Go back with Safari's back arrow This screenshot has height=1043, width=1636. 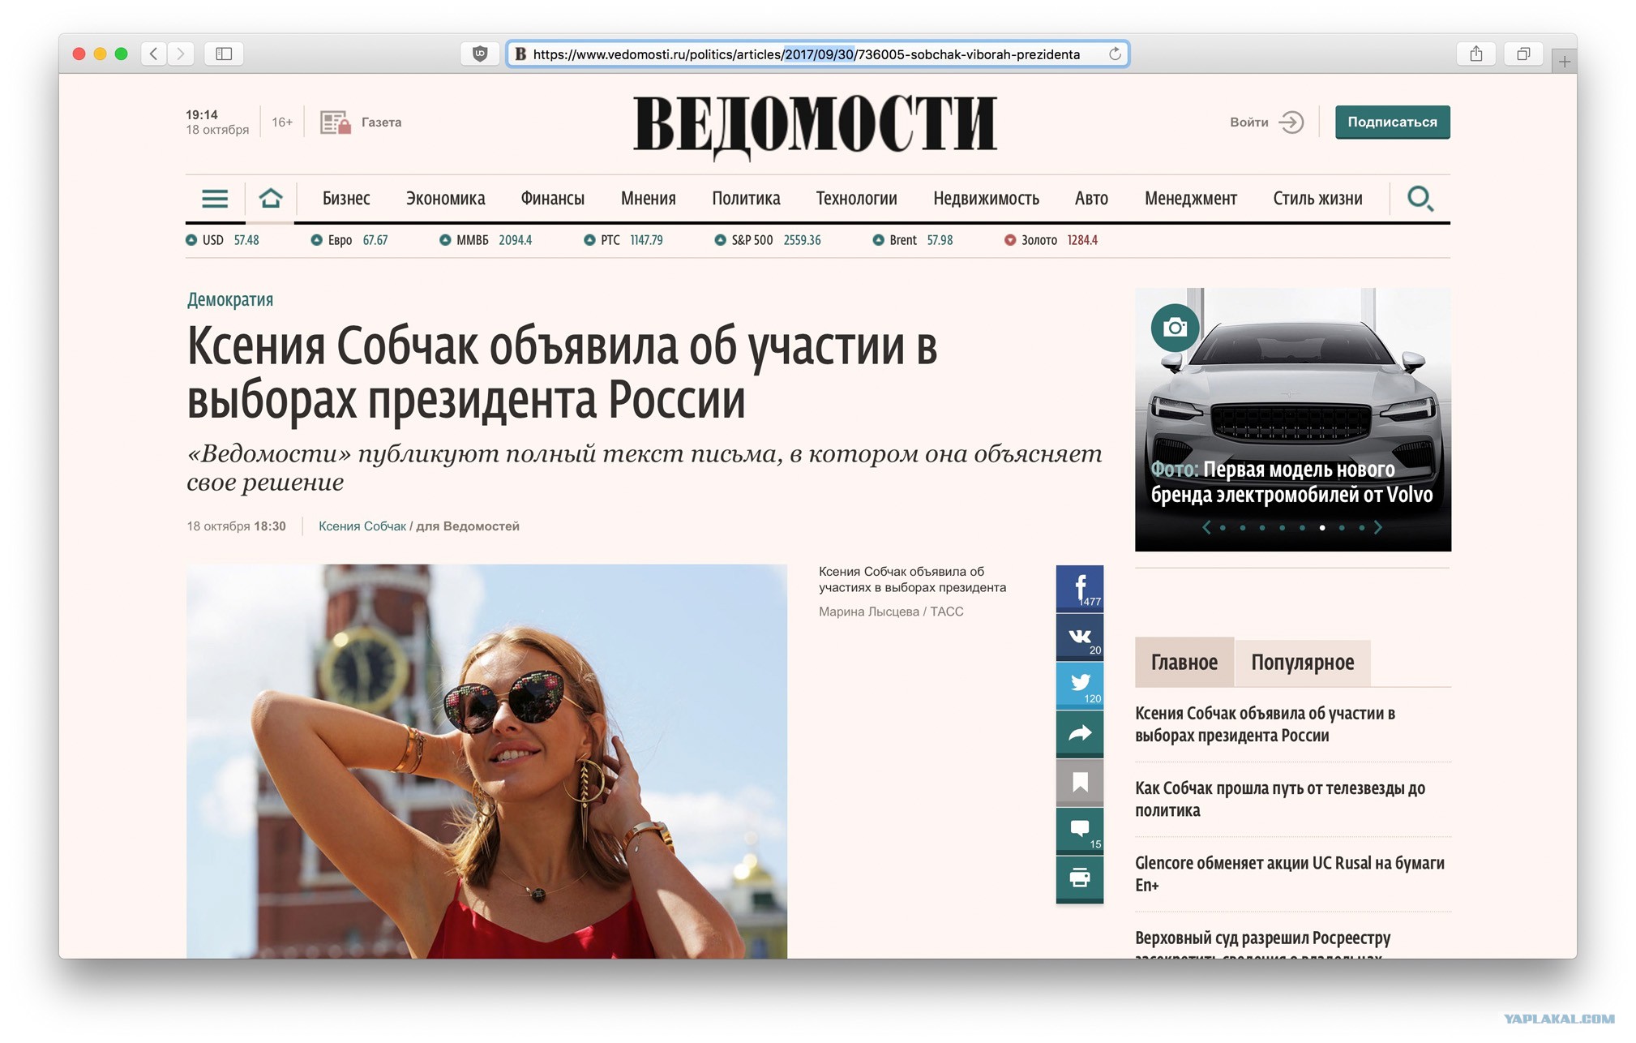(154, 54)
